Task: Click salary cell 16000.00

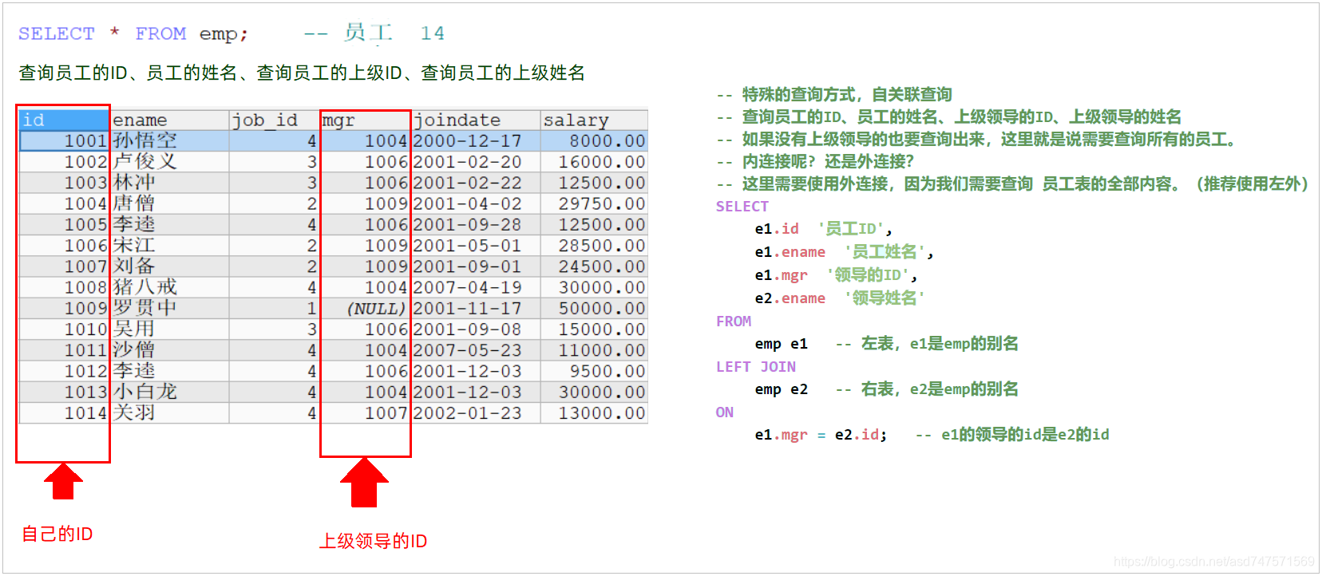Action: [593, 162]
